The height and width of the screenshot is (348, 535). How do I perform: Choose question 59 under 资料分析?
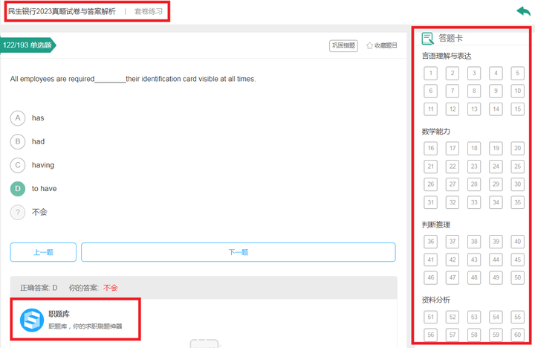click(x=496, y=335)
